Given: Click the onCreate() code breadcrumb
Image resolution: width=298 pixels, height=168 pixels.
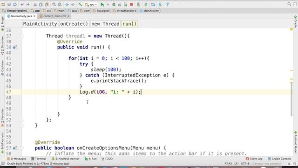Looking at the screenshot, I should [x=74, y=24].
